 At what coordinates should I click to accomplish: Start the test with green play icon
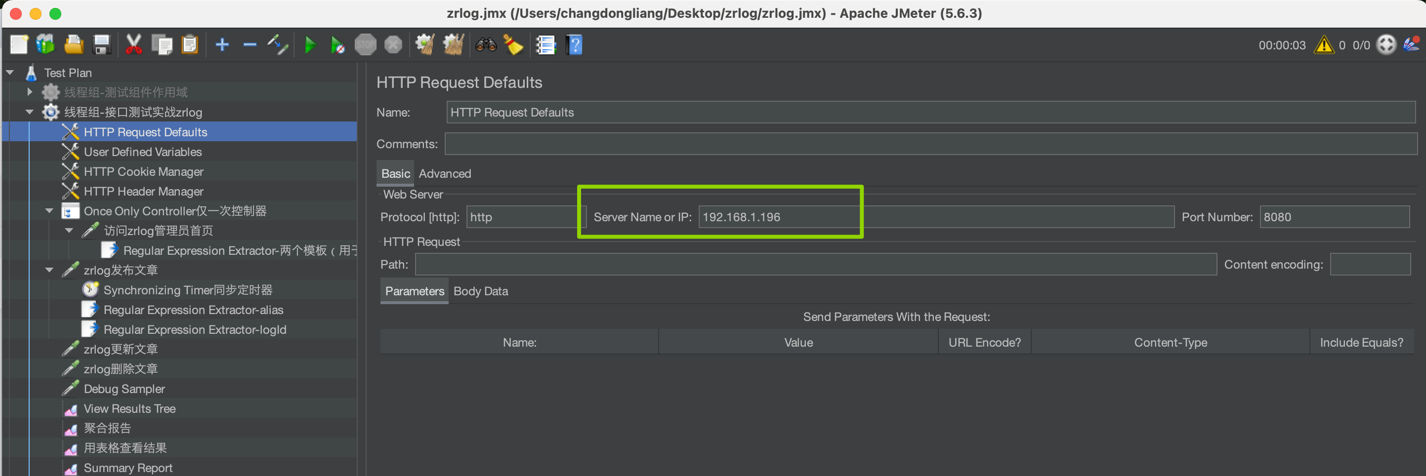pyautogui.click(x=310, y=45)
